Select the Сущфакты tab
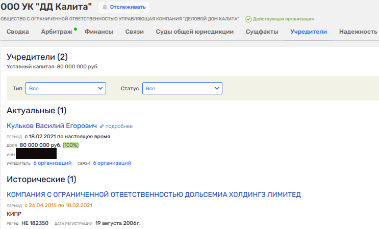 pos(262,32)
